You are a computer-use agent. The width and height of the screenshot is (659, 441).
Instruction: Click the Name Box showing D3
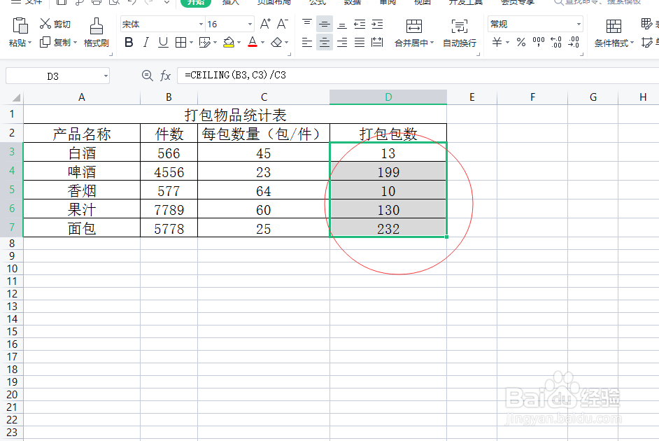[53, 76]
